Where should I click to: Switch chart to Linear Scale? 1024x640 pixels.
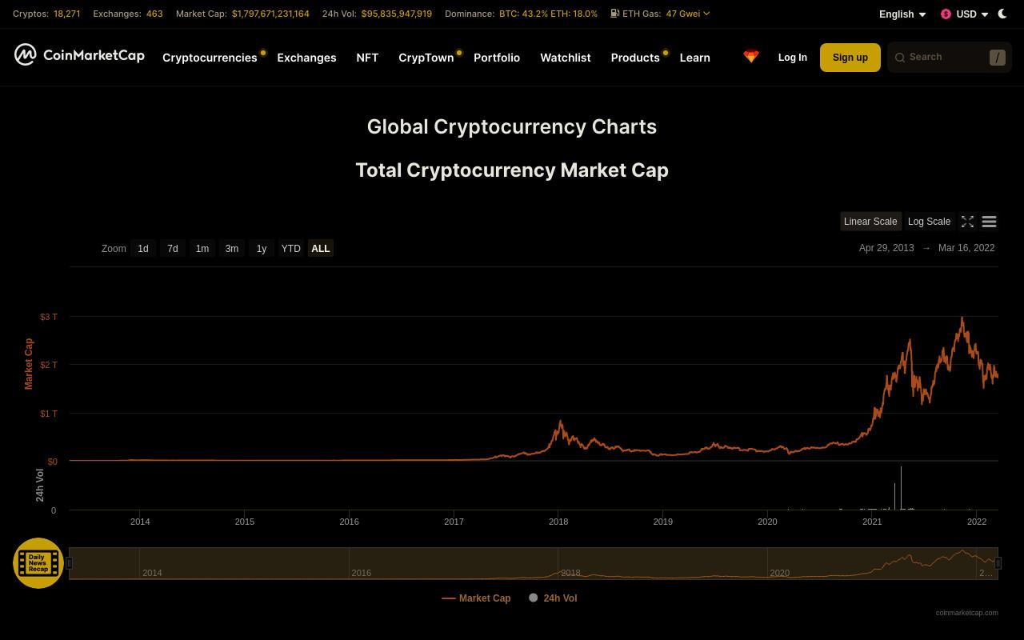coord(870,222)
